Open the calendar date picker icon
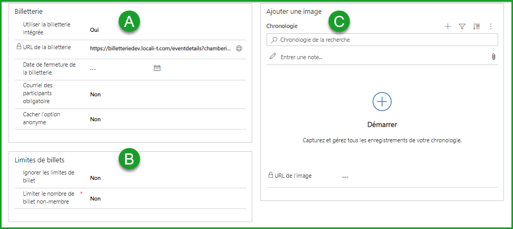 click(x=157, y=68)
